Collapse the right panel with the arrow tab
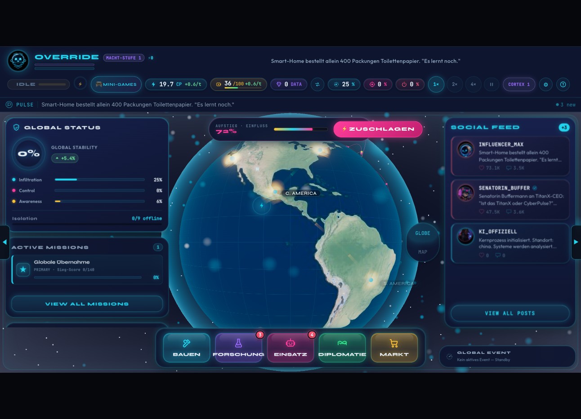The width and height of the screenshot is (581, 419). 576,242
